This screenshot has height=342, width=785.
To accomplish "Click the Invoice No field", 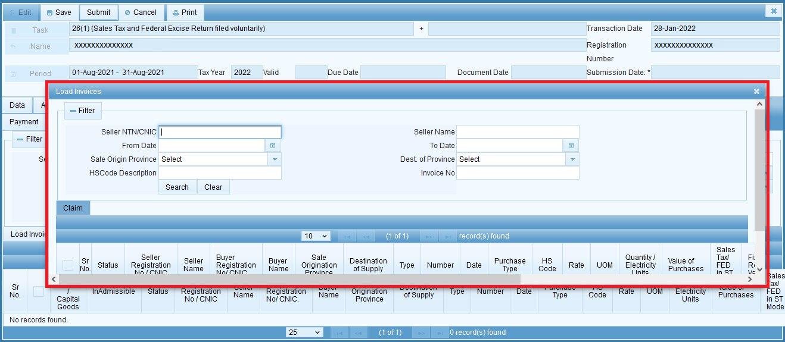I will [518, 173].
